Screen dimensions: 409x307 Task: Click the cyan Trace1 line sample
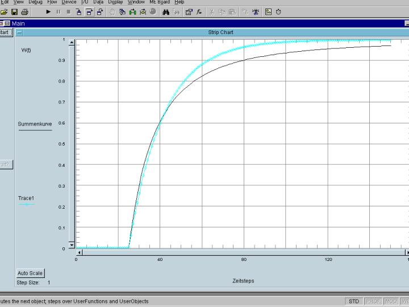[x=26, y=204]
